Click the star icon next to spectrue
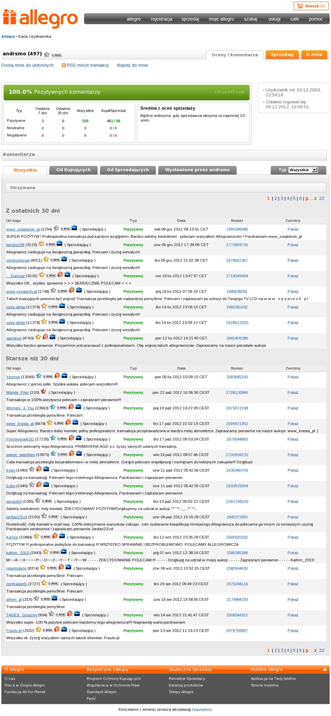This screenshot has width=331, height=716. point(38,337)
